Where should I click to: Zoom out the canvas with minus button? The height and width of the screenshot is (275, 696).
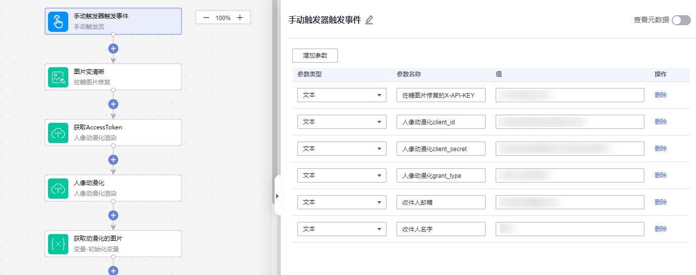pos(206,18)
